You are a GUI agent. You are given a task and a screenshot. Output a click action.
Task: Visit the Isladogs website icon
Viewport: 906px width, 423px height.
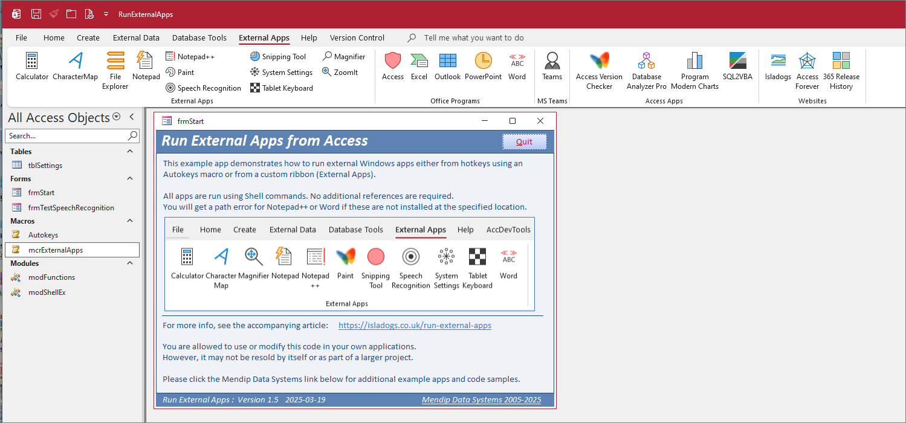coord(778,66)
